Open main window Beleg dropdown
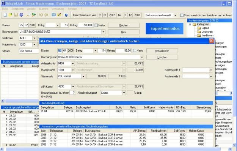This screenshot has height=151, width=237. pyautogui.click(x=58, y=25)
